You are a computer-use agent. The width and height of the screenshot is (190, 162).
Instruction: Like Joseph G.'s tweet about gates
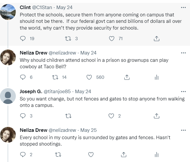(112, 116)
